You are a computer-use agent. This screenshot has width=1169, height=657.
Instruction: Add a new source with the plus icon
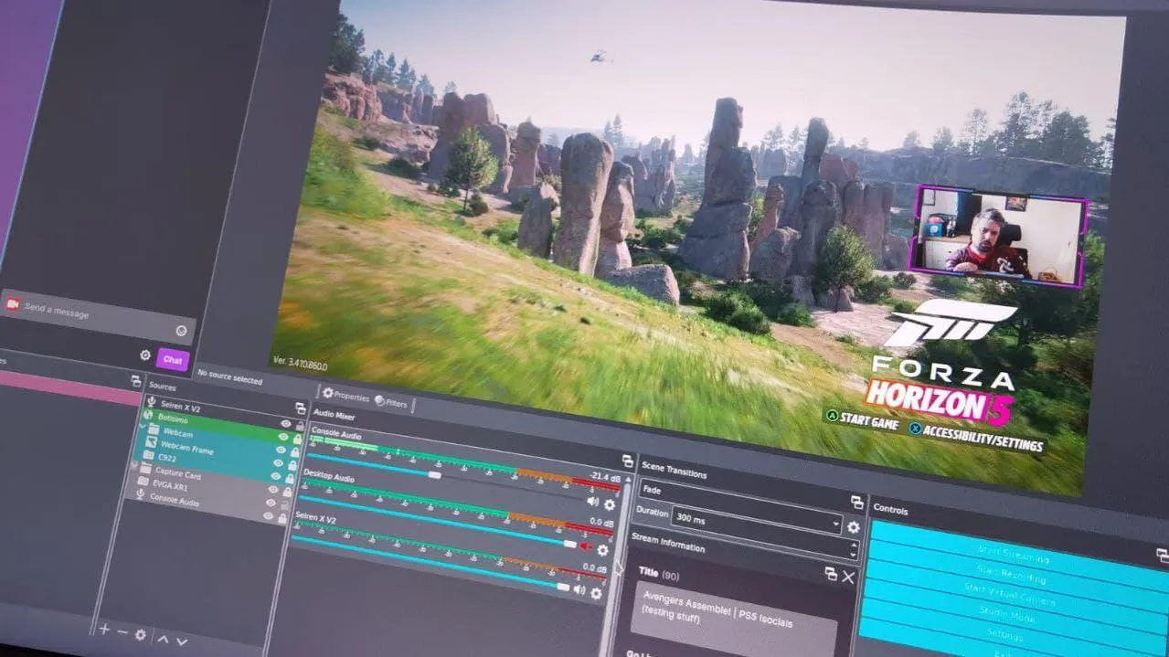104,630
